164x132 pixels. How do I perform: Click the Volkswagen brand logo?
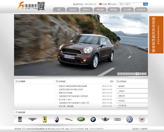click(130, 119)
